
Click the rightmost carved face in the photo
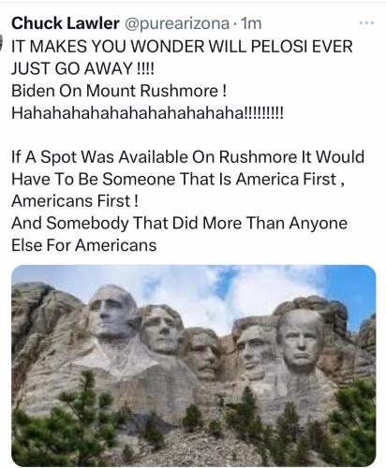302,340
